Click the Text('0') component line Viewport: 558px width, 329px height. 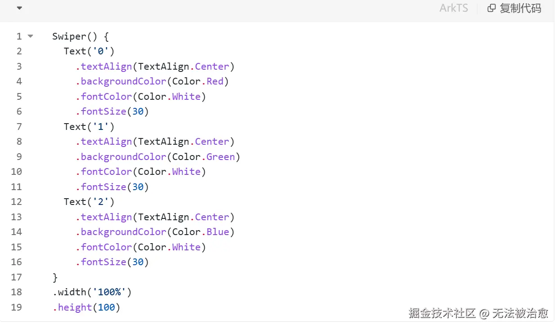click(89, 51)
